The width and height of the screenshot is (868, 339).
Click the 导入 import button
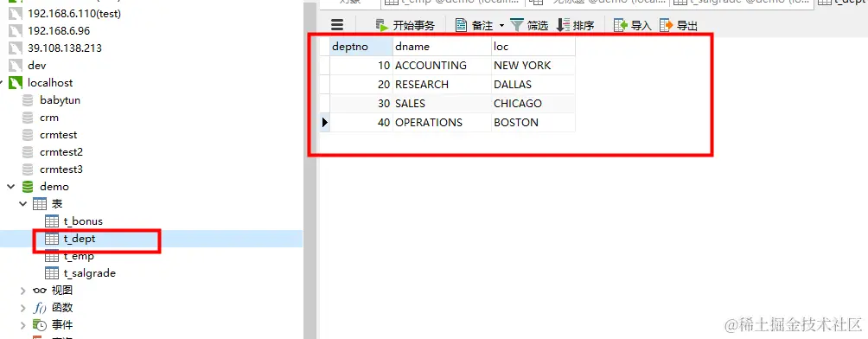click(632, 25)
